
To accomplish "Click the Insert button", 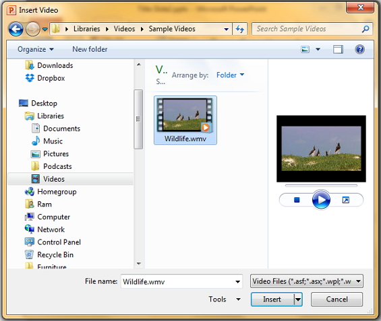I will pos(272,299).
